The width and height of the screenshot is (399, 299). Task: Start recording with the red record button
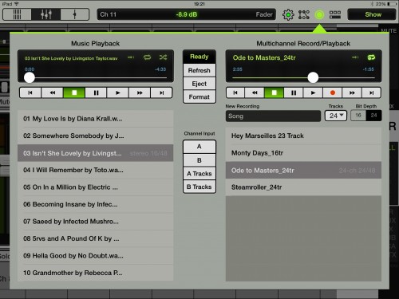[333, 92]
